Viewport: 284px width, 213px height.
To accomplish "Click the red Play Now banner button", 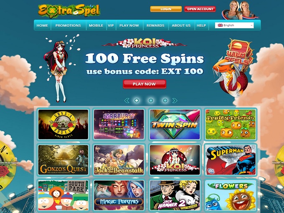I will (145, 84).
